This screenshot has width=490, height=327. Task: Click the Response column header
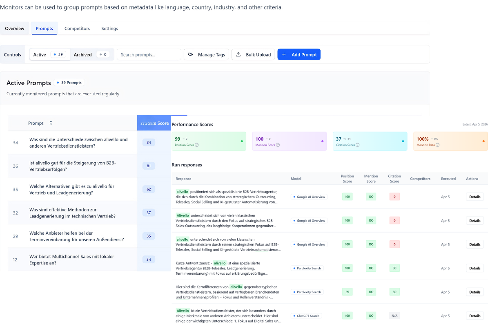point(183,179)
